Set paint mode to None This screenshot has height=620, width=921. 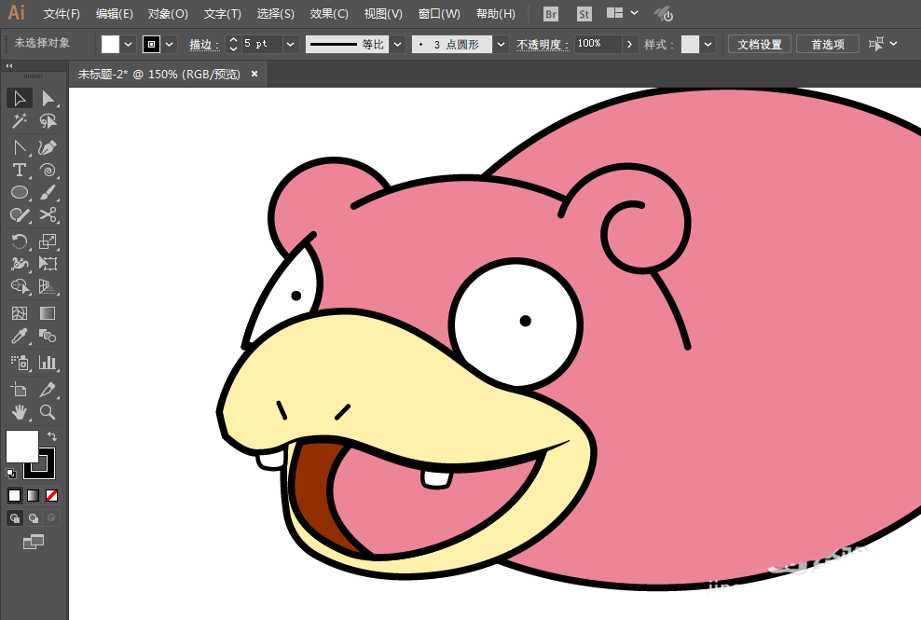(51, 496)
